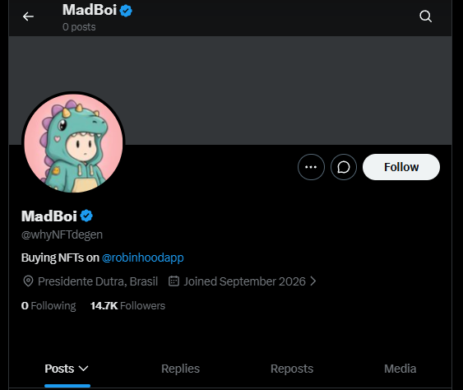Open the @robinhoodapp mention link

[142, 258]
